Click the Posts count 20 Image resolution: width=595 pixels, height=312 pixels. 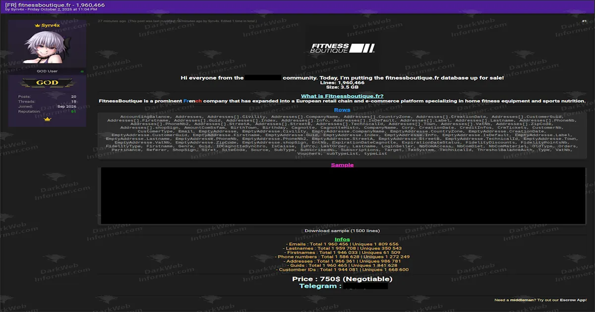coord(73,97)
